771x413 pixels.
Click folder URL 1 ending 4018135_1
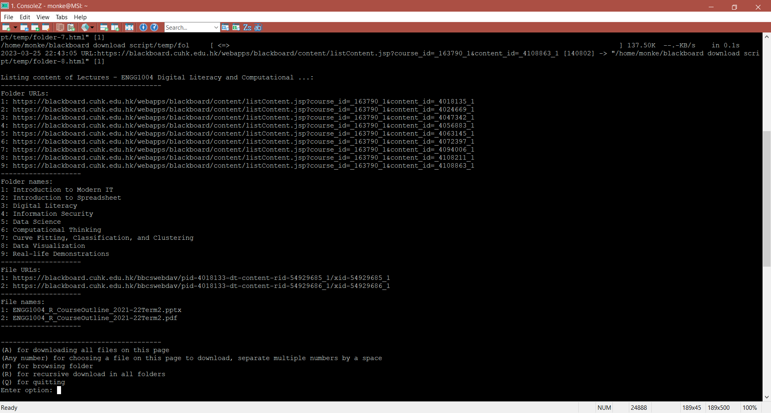tap(243, 101)
